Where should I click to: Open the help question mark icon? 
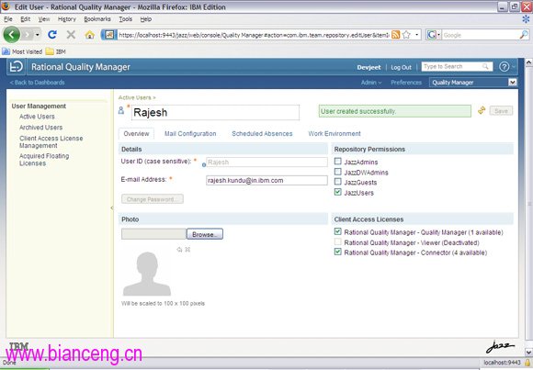[505, 67]
